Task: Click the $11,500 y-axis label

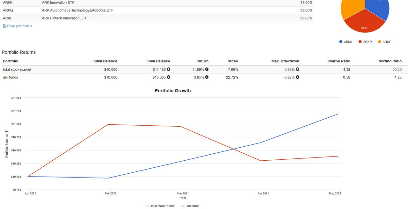Action: tap(16, 98)
